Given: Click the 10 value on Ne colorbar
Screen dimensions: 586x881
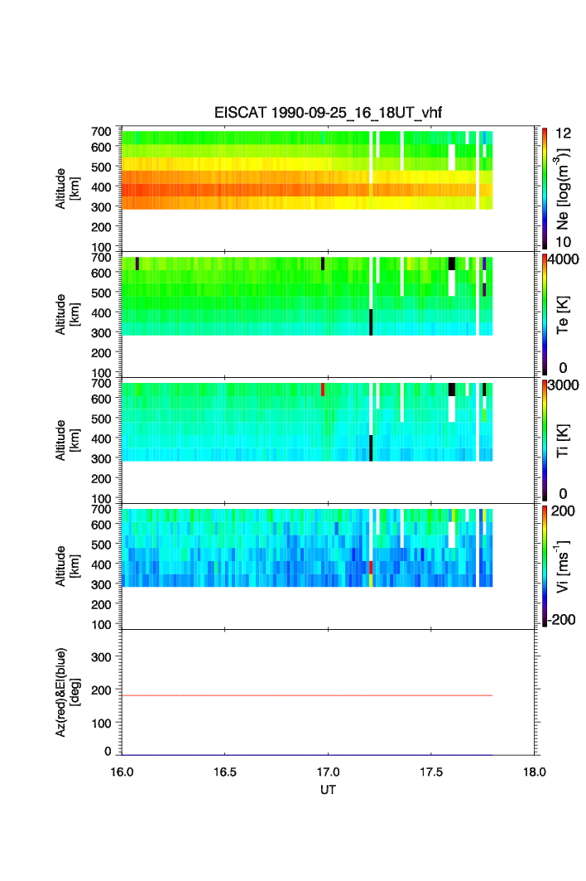Looking at the screenshot, I should coord(563,242).
